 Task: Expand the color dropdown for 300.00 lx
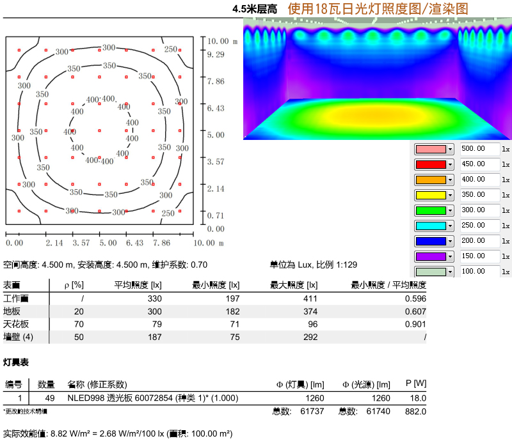[x=451, y=211]
